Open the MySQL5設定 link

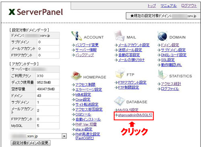tap(128, 110)
